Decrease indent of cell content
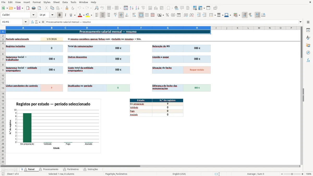 coord(204,15)
